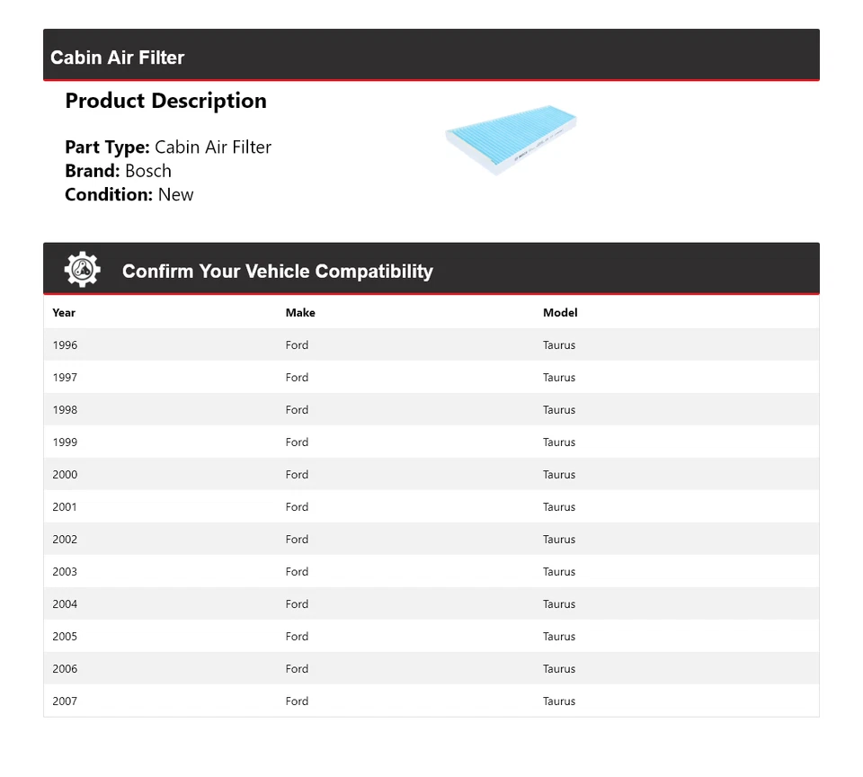The image size is (863, 777).
Task: Select the 2001 year cell
Action: point(65,507)
